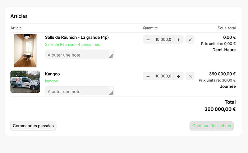Click the Kangoo quantity field

(163, 76)
